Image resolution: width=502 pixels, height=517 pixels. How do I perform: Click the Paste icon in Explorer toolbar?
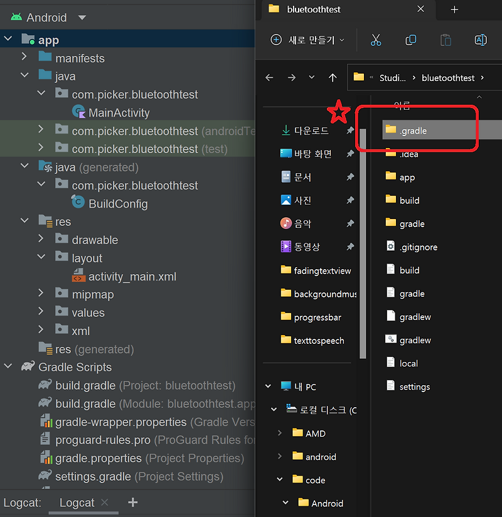click(x=446, y=39)
